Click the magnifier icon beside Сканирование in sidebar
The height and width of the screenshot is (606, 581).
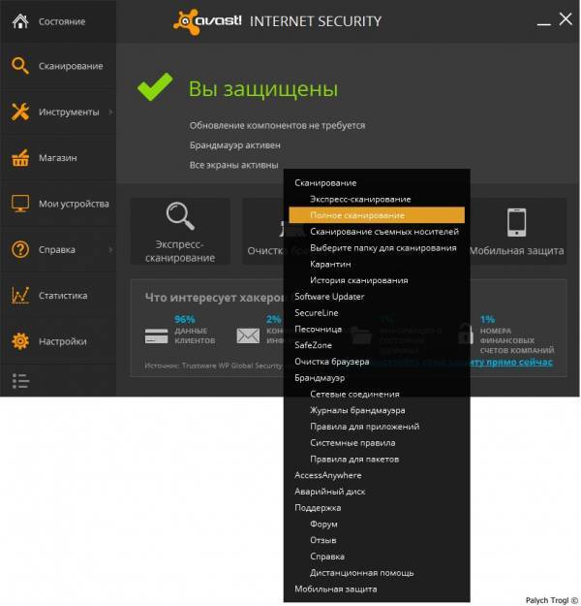(20, 66)
